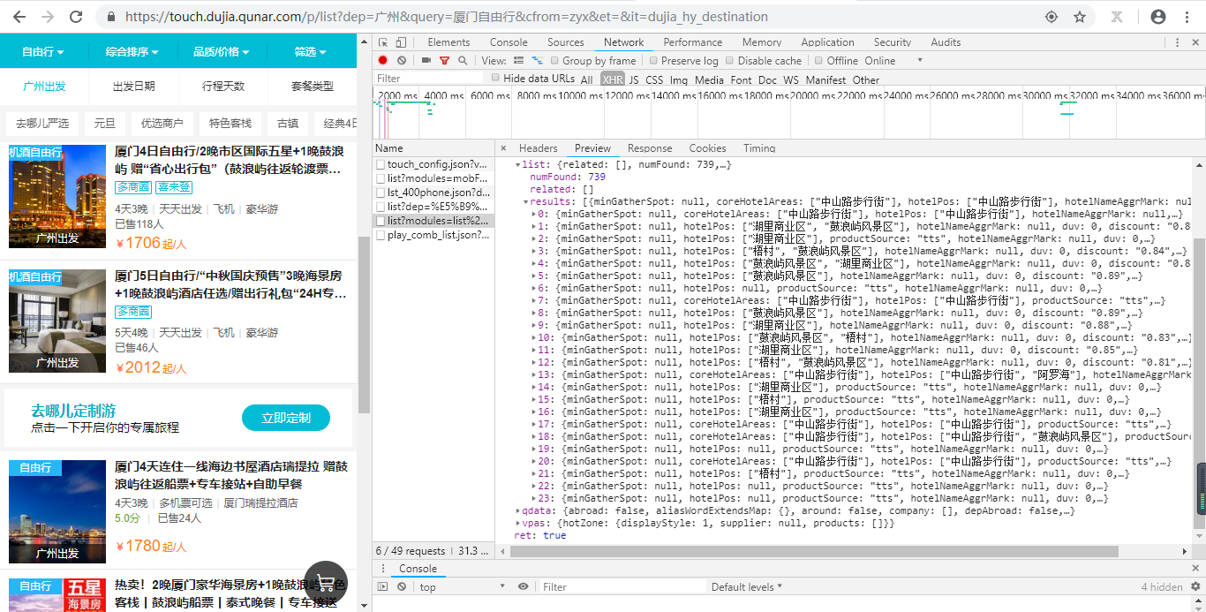
Task: Stop recording network log red button
Action: 383,60
